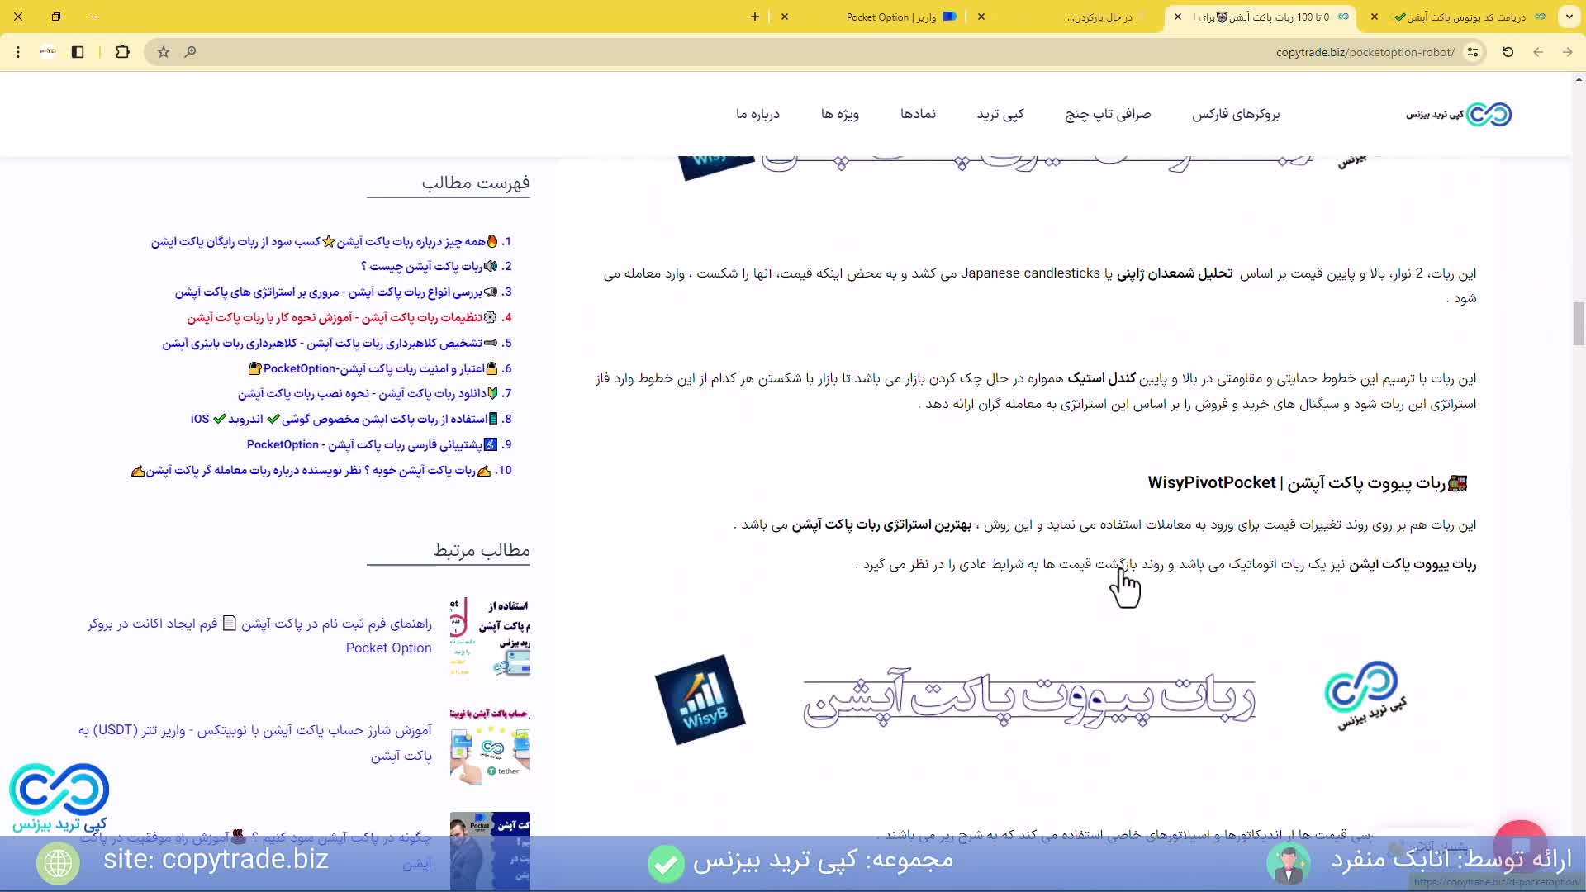
Task: Open the pink support chat bubble
Action: coord(1521,846)
